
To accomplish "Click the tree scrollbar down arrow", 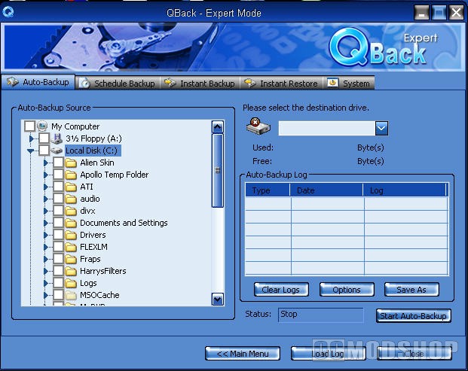I will 218,300.
